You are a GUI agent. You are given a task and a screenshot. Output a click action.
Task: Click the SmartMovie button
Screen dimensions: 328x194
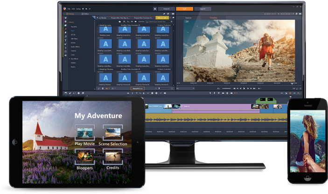[x=138, y=89]
